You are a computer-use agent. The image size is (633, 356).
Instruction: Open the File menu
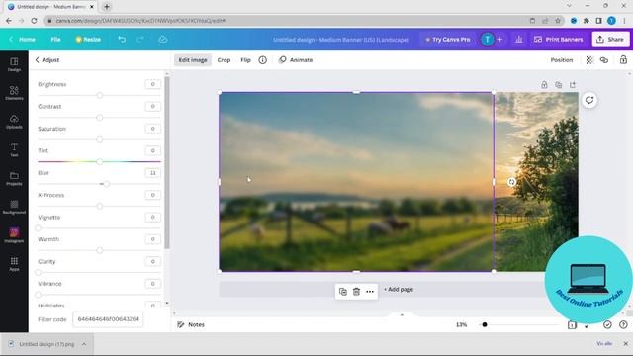pos(55,40)
